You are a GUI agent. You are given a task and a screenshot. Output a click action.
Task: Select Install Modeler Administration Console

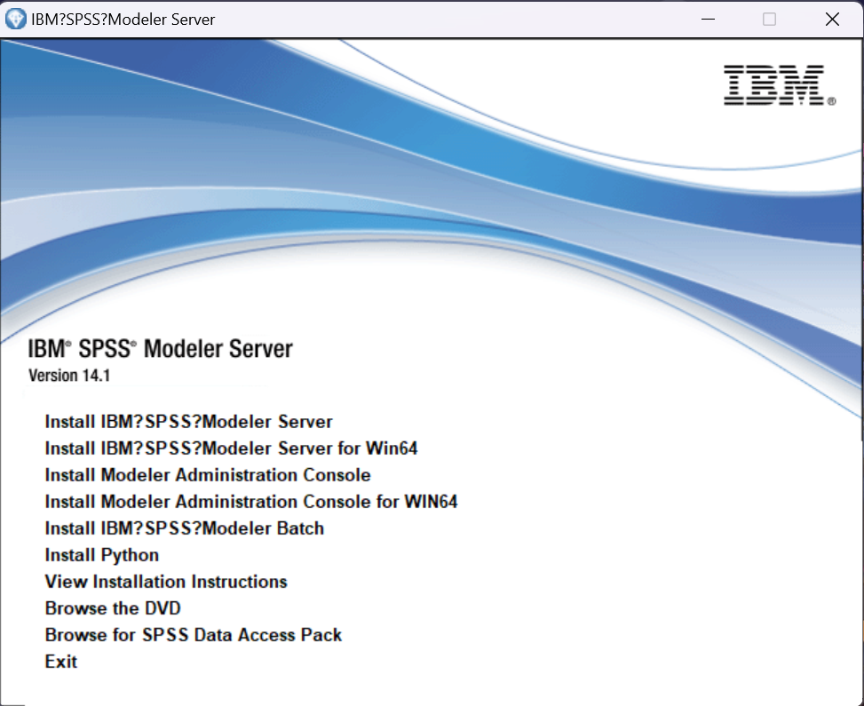pyautogui.click(x=208, y=475)
